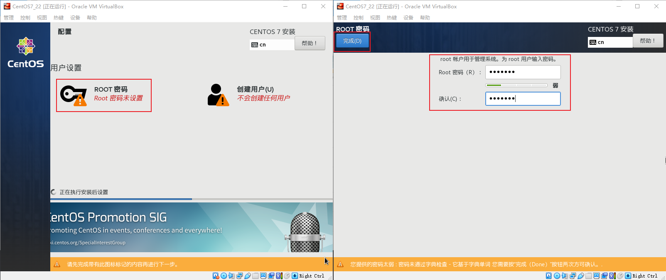Click cn keyboard layout indicator in left window

[x=272, y=45]
